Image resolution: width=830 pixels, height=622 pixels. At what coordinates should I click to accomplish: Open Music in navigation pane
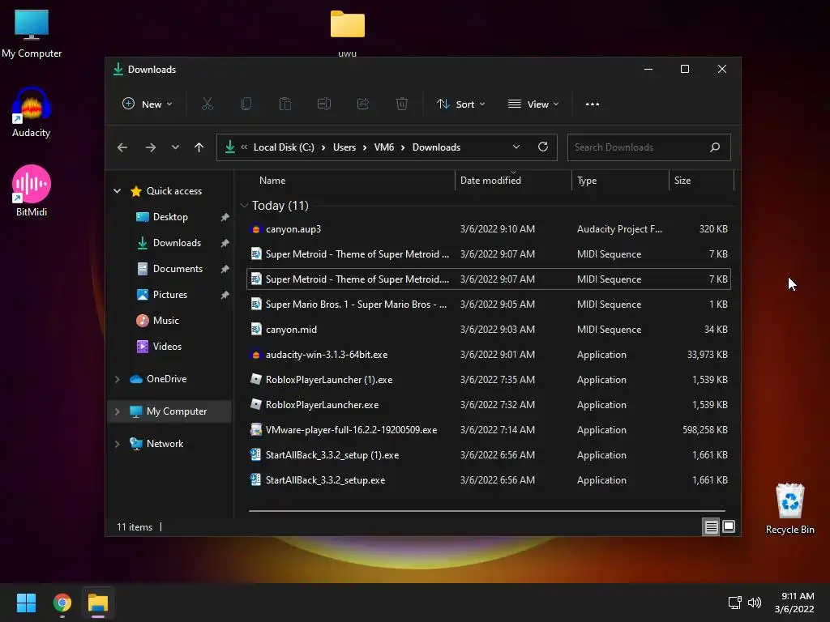(x=165, y=321)
